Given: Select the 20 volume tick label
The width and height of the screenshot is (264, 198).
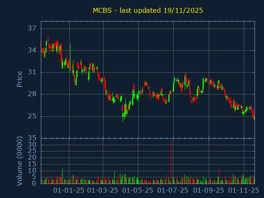Looking at the screenshot, I should (32, 158).
